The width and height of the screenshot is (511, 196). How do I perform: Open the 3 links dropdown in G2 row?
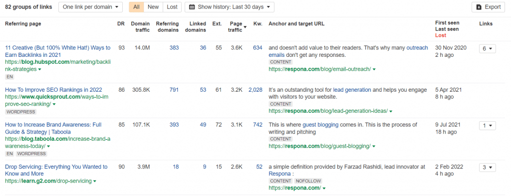pyautogui.click(x=487, y=168)
